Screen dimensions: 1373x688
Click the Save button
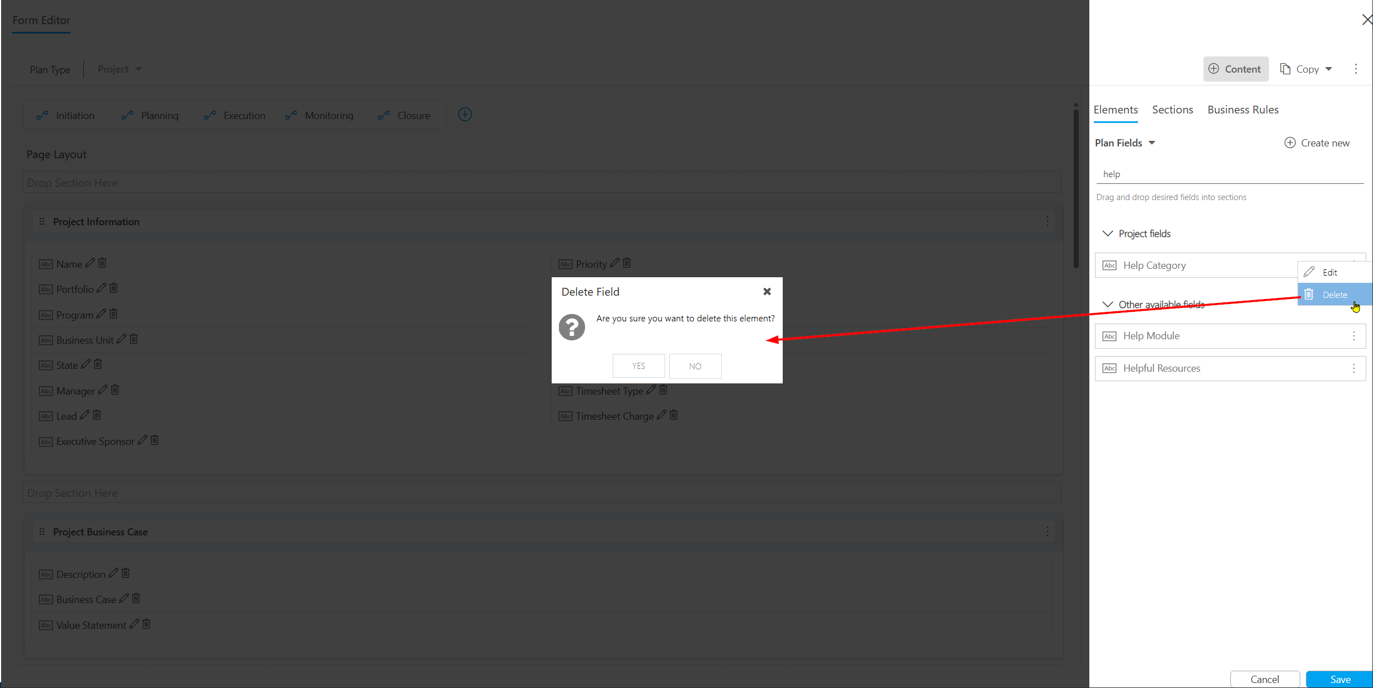pos(1339,679)
